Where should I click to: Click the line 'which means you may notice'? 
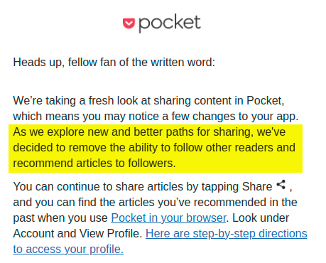[x=156, y=116]
